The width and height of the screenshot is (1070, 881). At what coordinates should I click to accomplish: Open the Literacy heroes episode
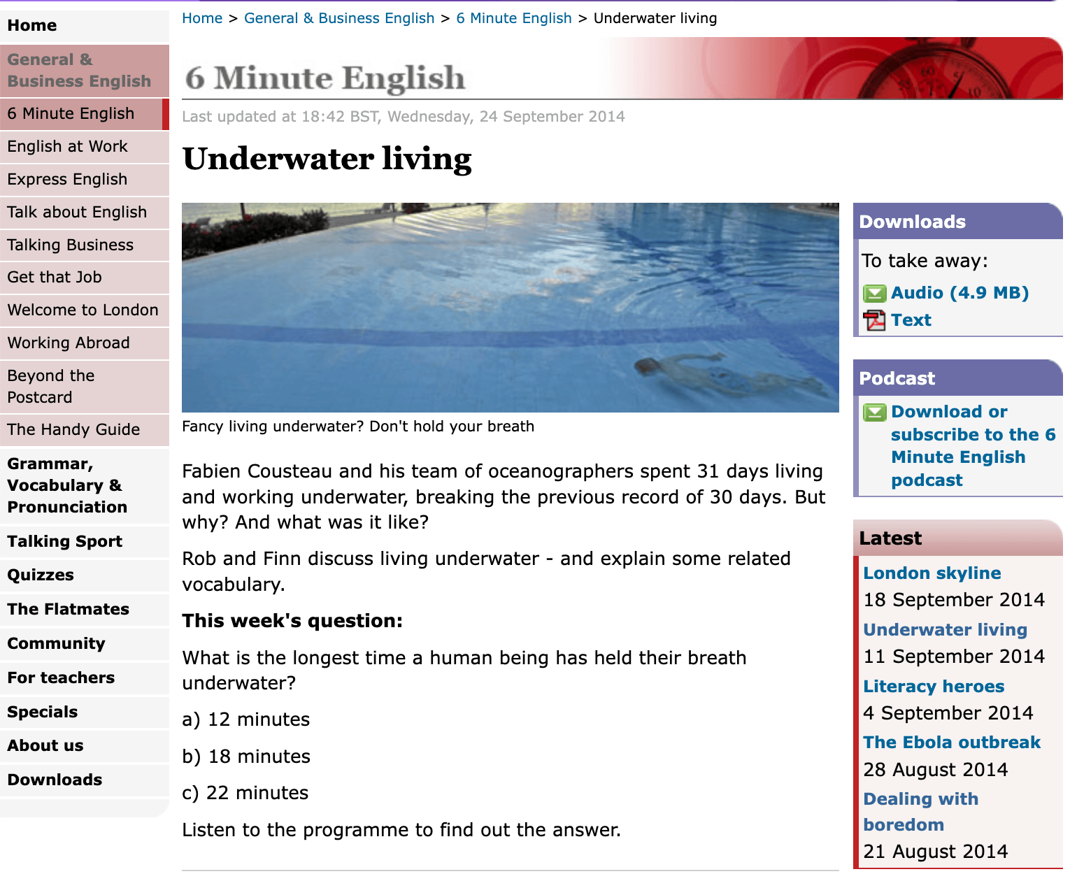click(934, 686)
